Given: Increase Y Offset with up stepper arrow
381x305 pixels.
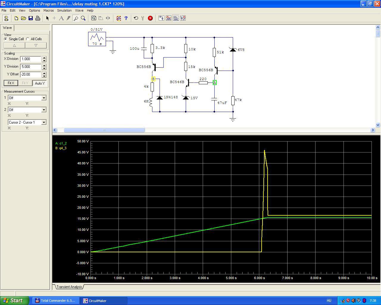Looking at the screenshot, I should (x=44, y=73).
